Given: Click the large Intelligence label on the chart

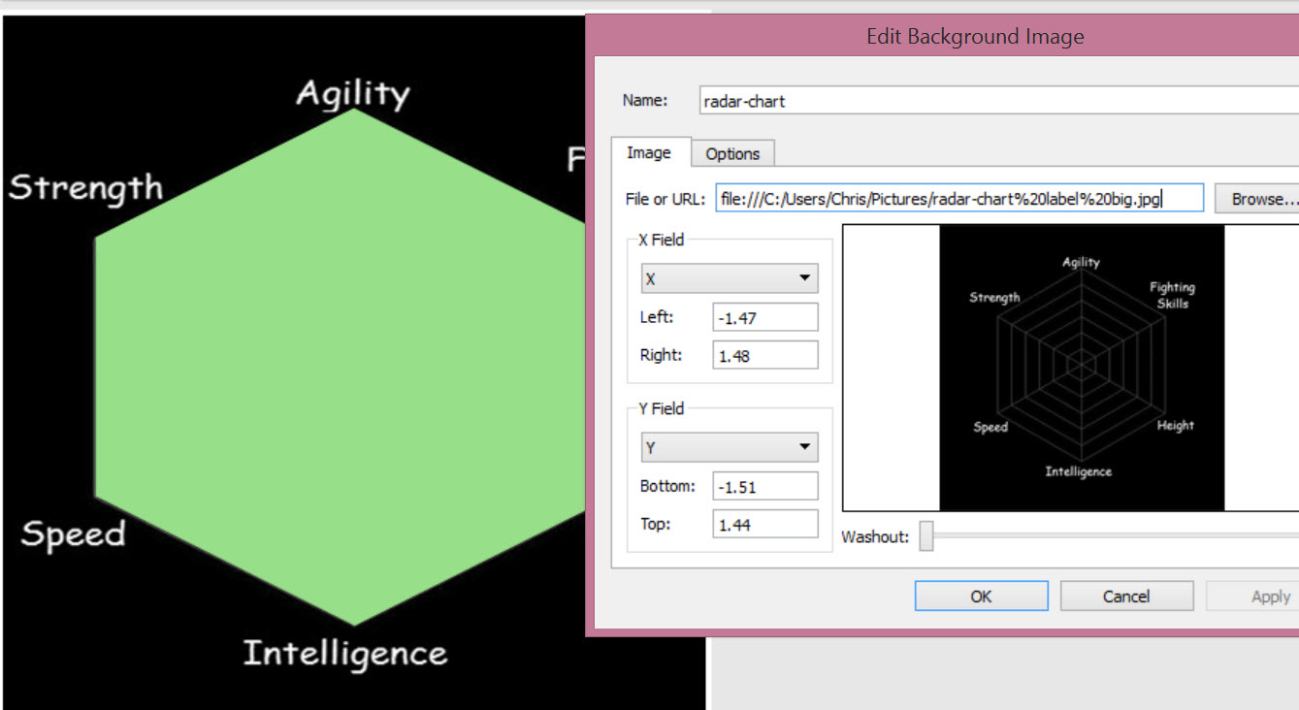Looking at the screenshot, I should coord(345,654).
